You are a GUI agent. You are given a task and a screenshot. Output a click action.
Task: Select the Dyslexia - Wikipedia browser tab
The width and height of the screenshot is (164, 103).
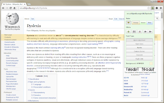[x=14, y=4]
